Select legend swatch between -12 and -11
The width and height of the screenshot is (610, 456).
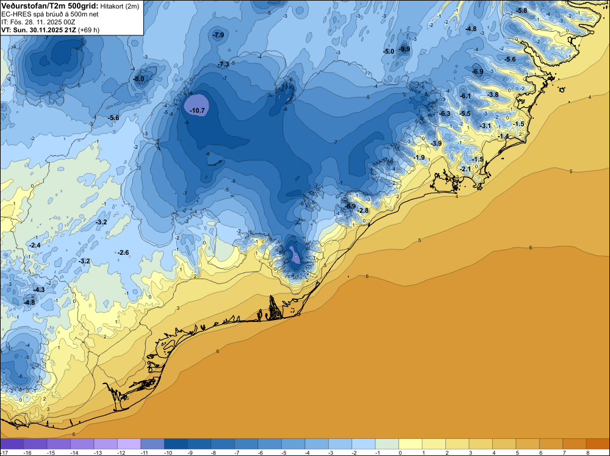click(129, 444)
